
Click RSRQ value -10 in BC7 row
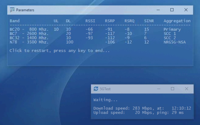coord(128,34)
